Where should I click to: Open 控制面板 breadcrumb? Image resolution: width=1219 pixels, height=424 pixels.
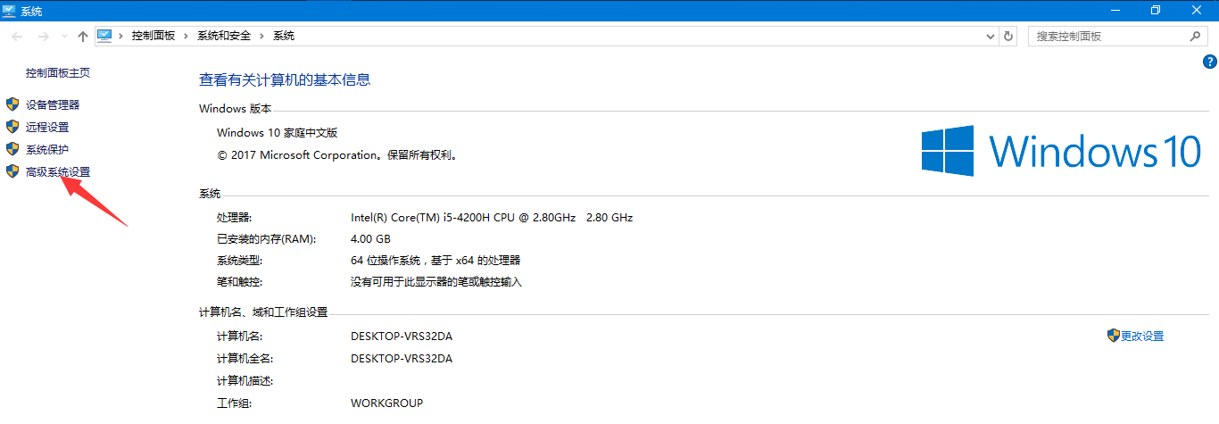click(153, 37)
